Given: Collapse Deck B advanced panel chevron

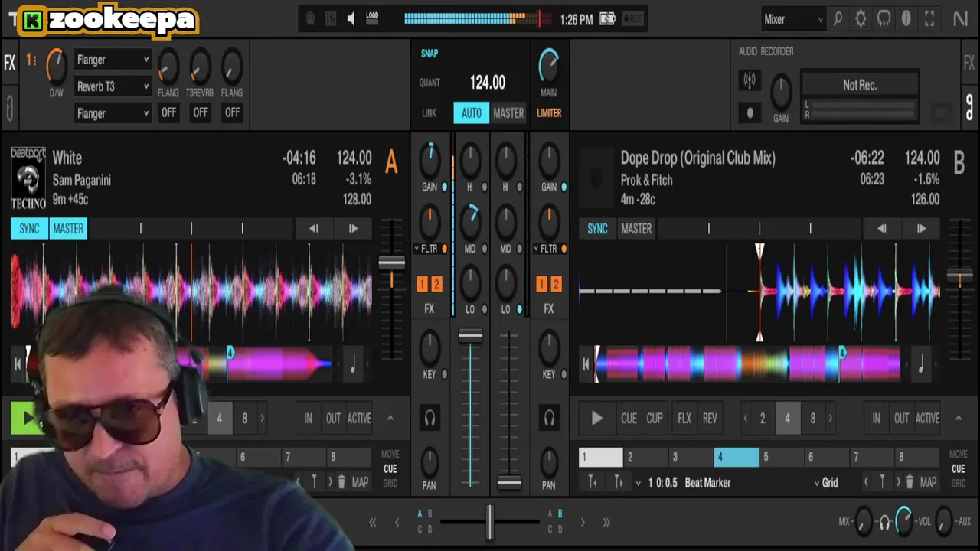Looking at the screenshot, I should [x=958, y=418].
